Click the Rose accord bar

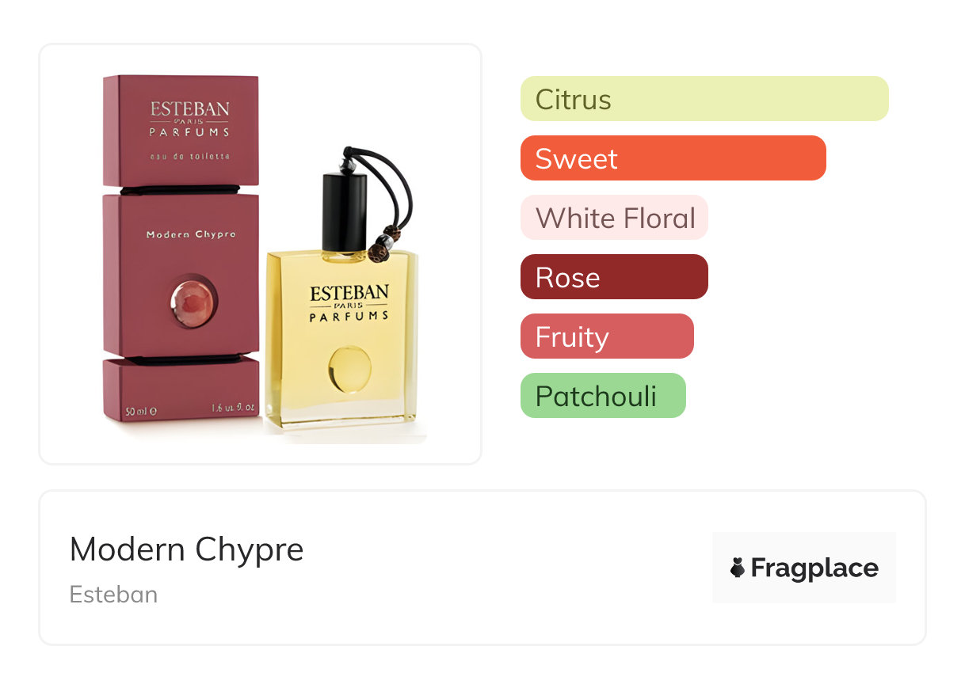click(614, 277)
